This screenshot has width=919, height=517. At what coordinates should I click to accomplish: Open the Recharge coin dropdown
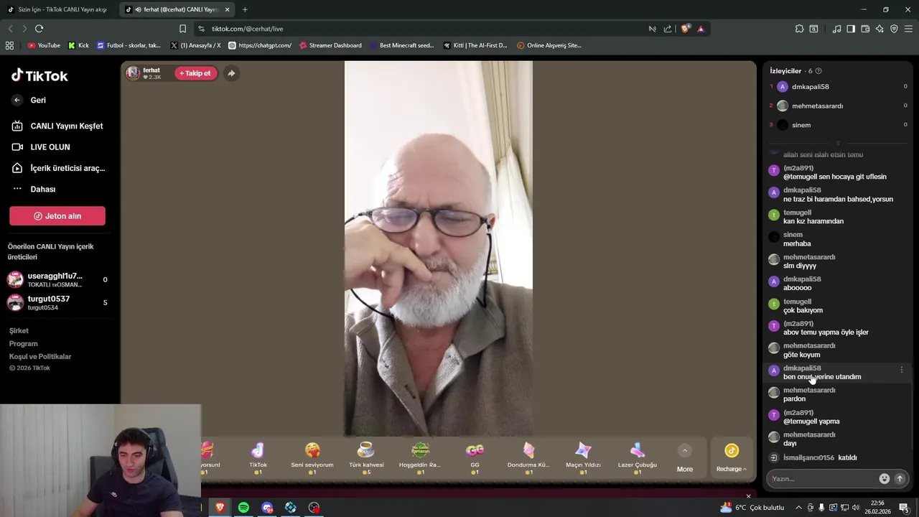732,458
